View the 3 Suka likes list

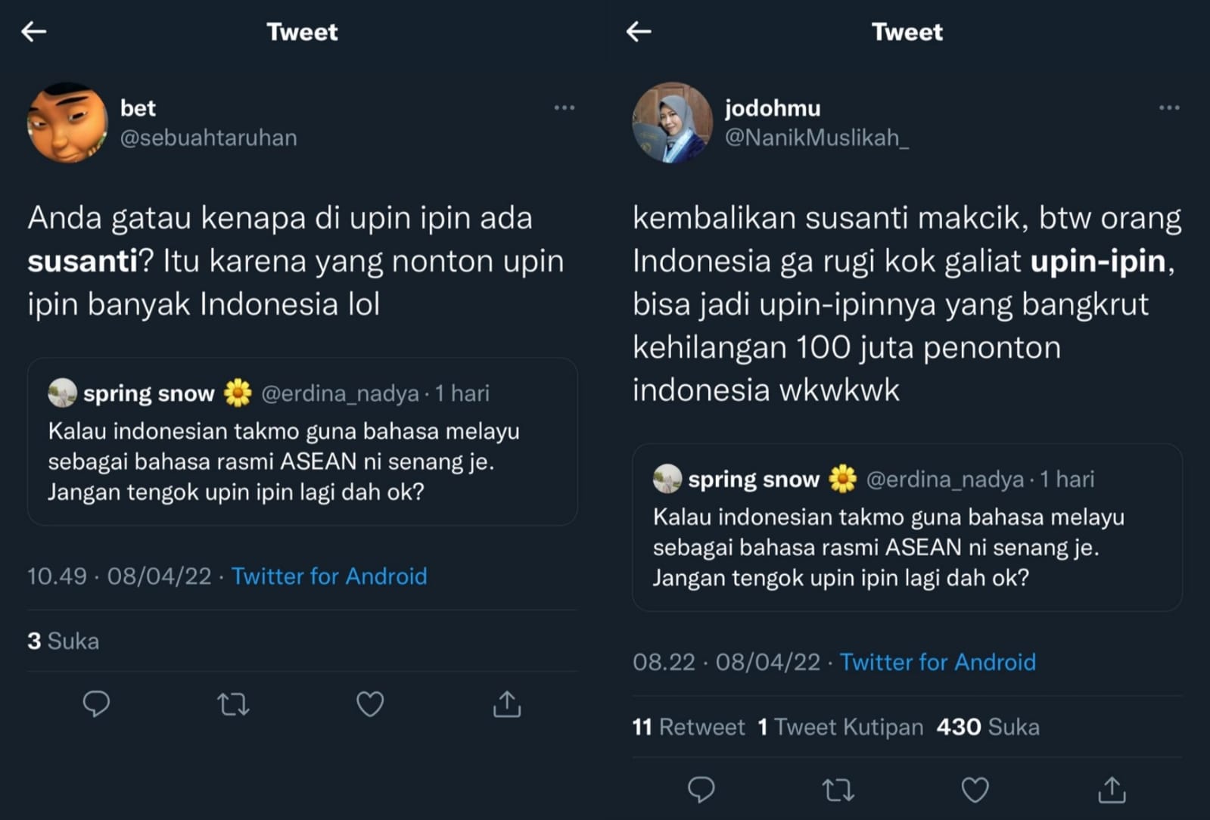point(64,641)
